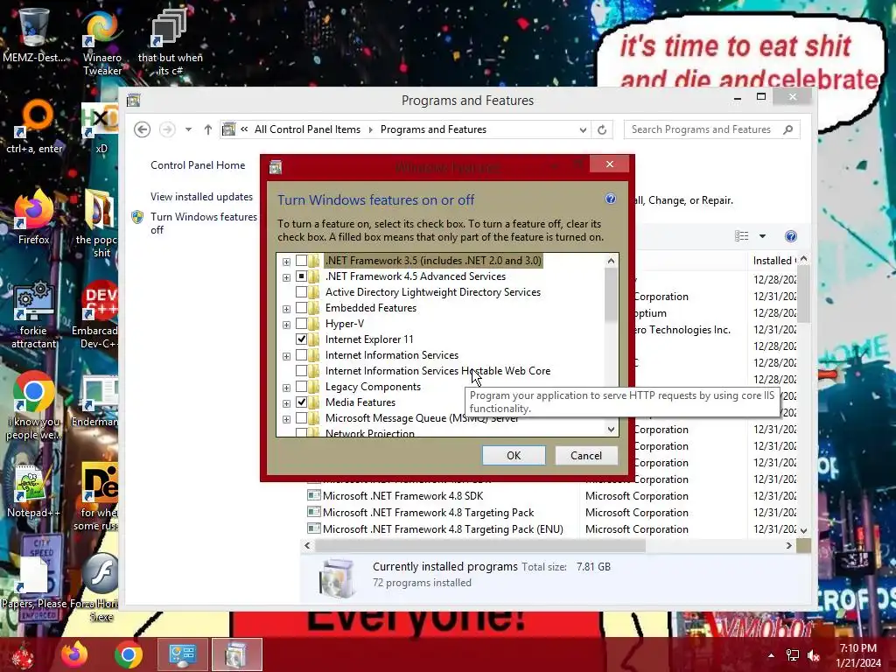Switch to Control Panel taskbar item
Screen dimensions: 896x672
182,654
